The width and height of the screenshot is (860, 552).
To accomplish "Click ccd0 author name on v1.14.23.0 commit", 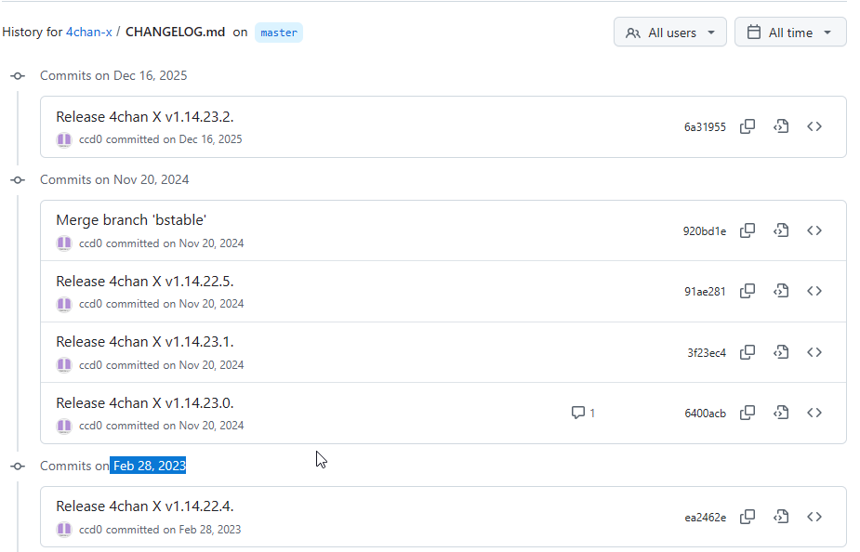I will (x=90, y=426).
